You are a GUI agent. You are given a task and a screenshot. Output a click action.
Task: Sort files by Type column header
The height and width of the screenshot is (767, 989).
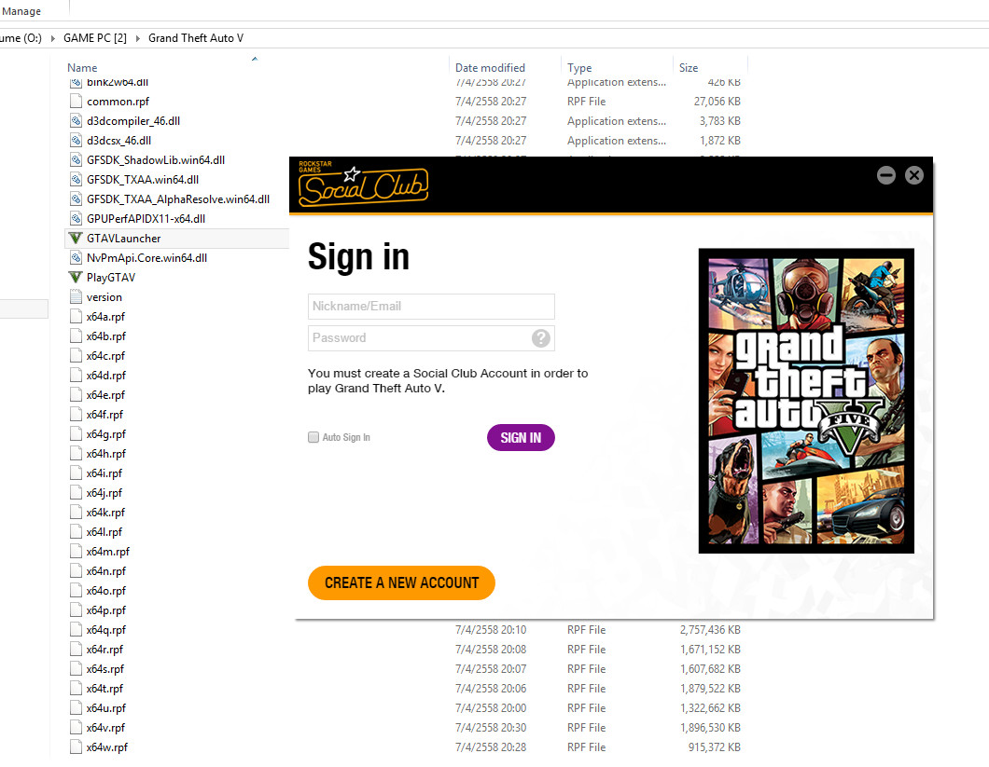coord(579,67)
